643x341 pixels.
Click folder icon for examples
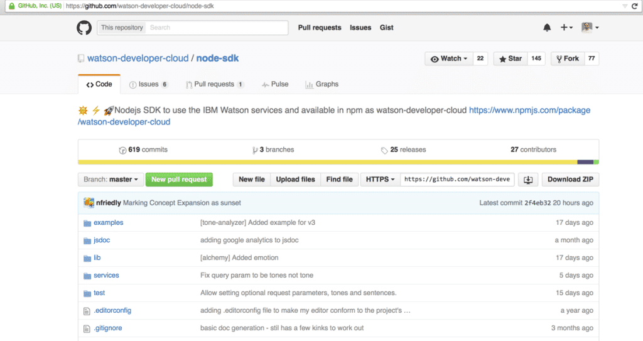(x=87, y=223)
